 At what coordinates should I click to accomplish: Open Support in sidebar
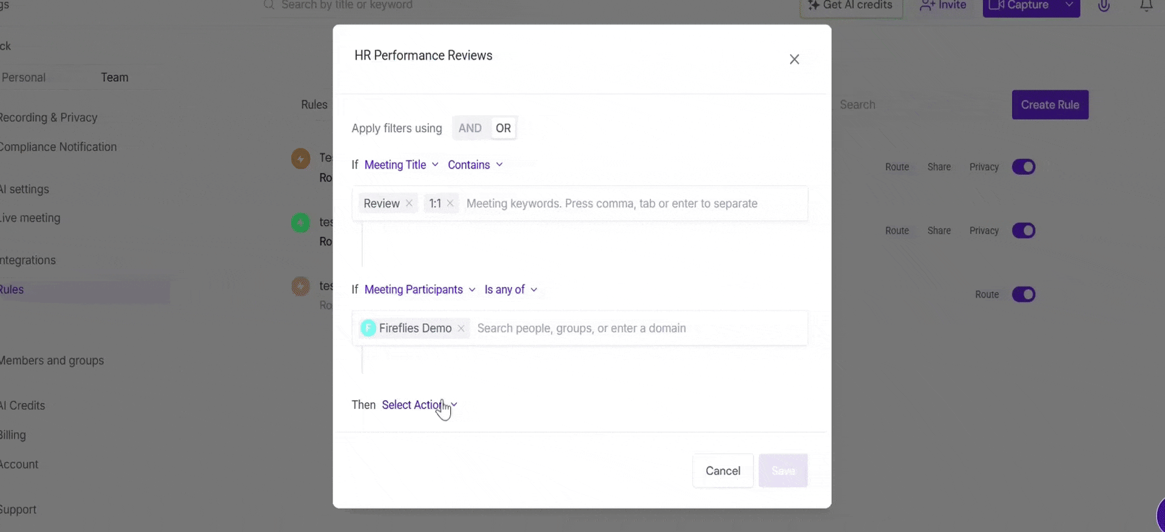(x=18, y=510)
